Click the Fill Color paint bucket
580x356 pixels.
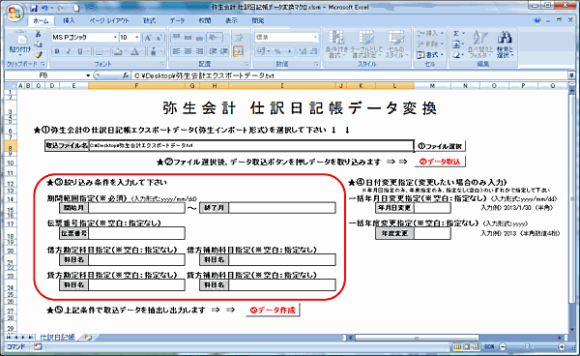118,51
